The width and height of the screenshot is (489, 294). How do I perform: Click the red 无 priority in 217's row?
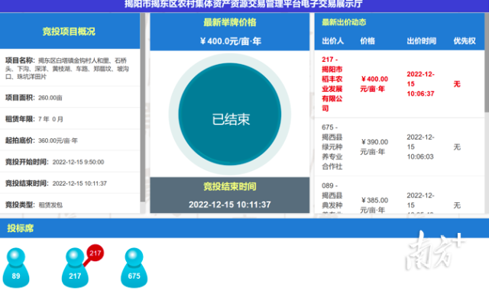(457, 84)
